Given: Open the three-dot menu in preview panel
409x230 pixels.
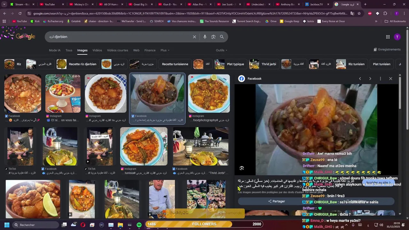Looking at the screenshot, I should coord(380,79).
